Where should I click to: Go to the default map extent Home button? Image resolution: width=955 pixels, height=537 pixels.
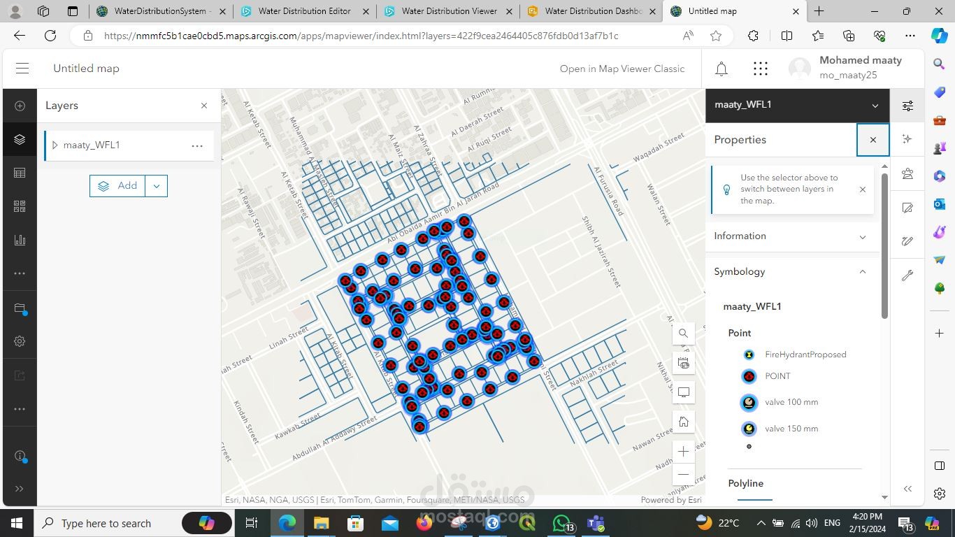pyautogui.click(x=684, y=422)
